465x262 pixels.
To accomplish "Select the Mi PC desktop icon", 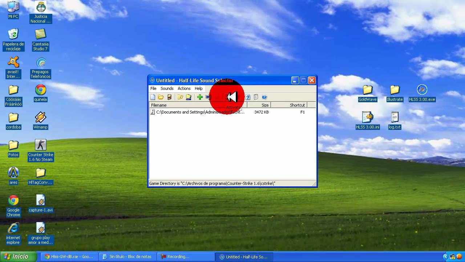I will click(13, 10).
